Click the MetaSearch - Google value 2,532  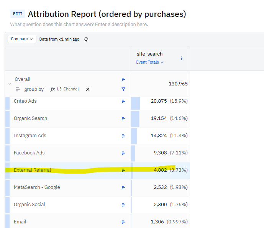(x=160, y=187)
